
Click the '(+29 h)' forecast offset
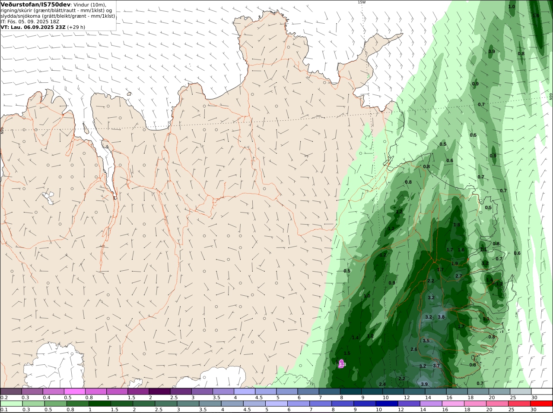click(76, 27)
